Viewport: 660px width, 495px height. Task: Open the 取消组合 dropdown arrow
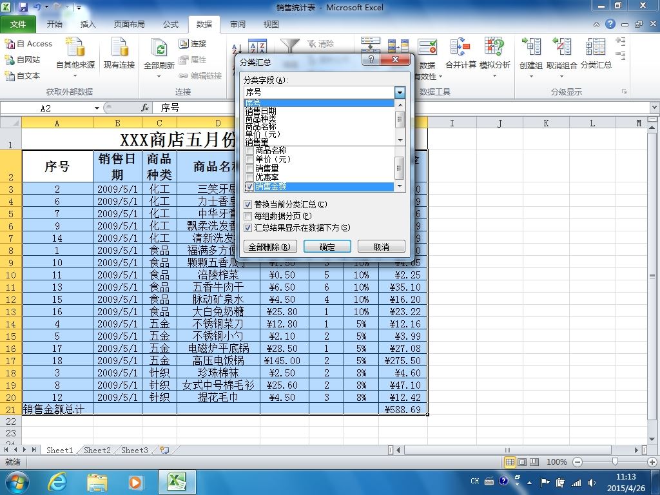(x=561, y=76)
